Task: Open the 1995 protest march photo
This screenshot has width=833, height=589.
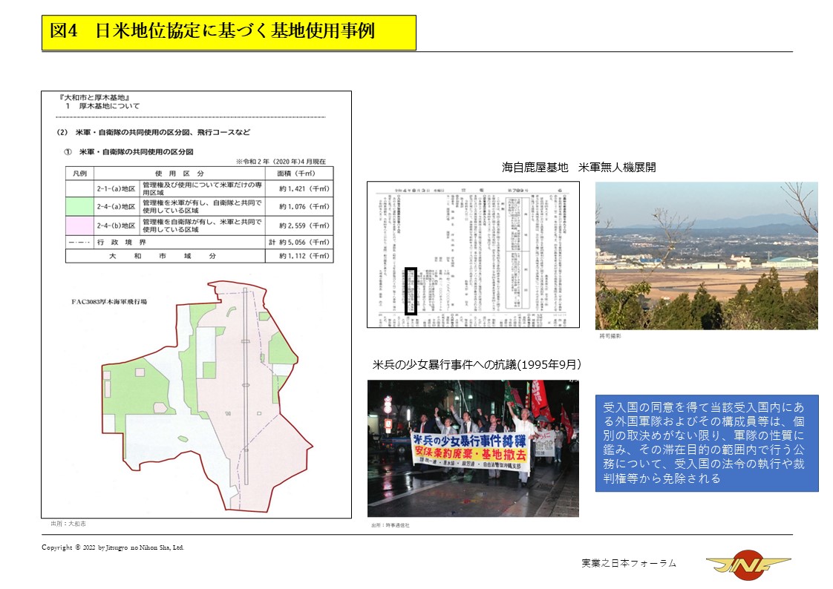Action: tap(474, 448)
